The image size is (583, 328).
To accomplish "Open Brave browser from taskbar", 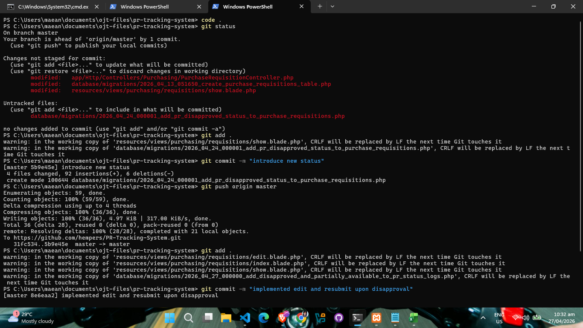I will 283,318.
